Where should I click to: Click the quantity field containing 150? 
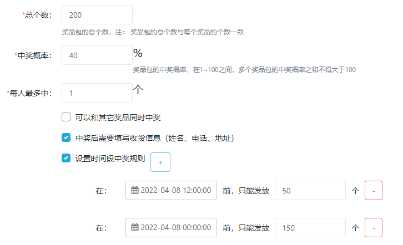[x=310, y=228]
